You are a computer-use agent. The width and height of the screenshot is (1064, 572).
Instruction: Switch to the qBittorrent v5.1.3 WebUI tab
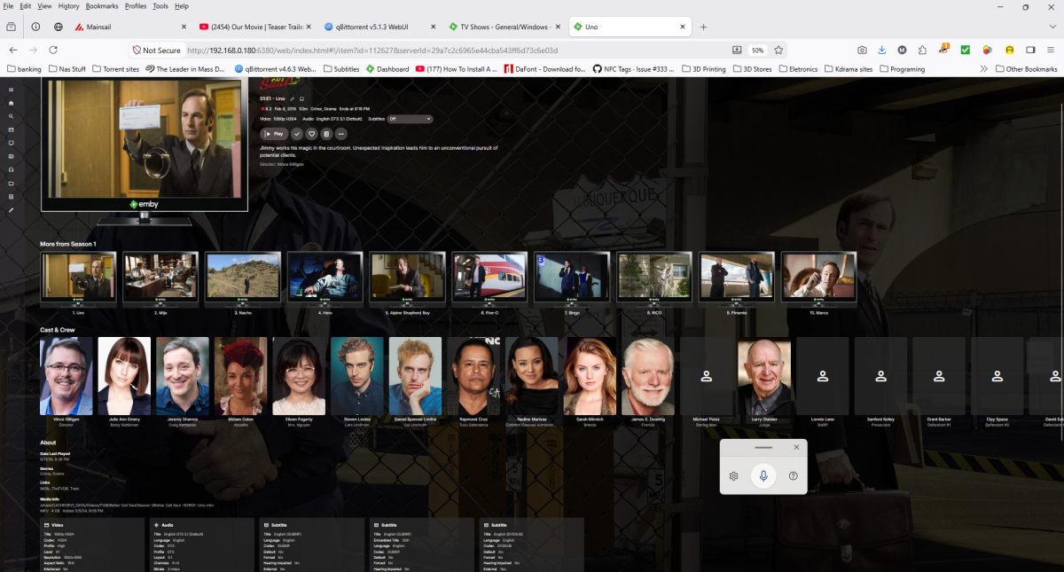pos(379,27)
